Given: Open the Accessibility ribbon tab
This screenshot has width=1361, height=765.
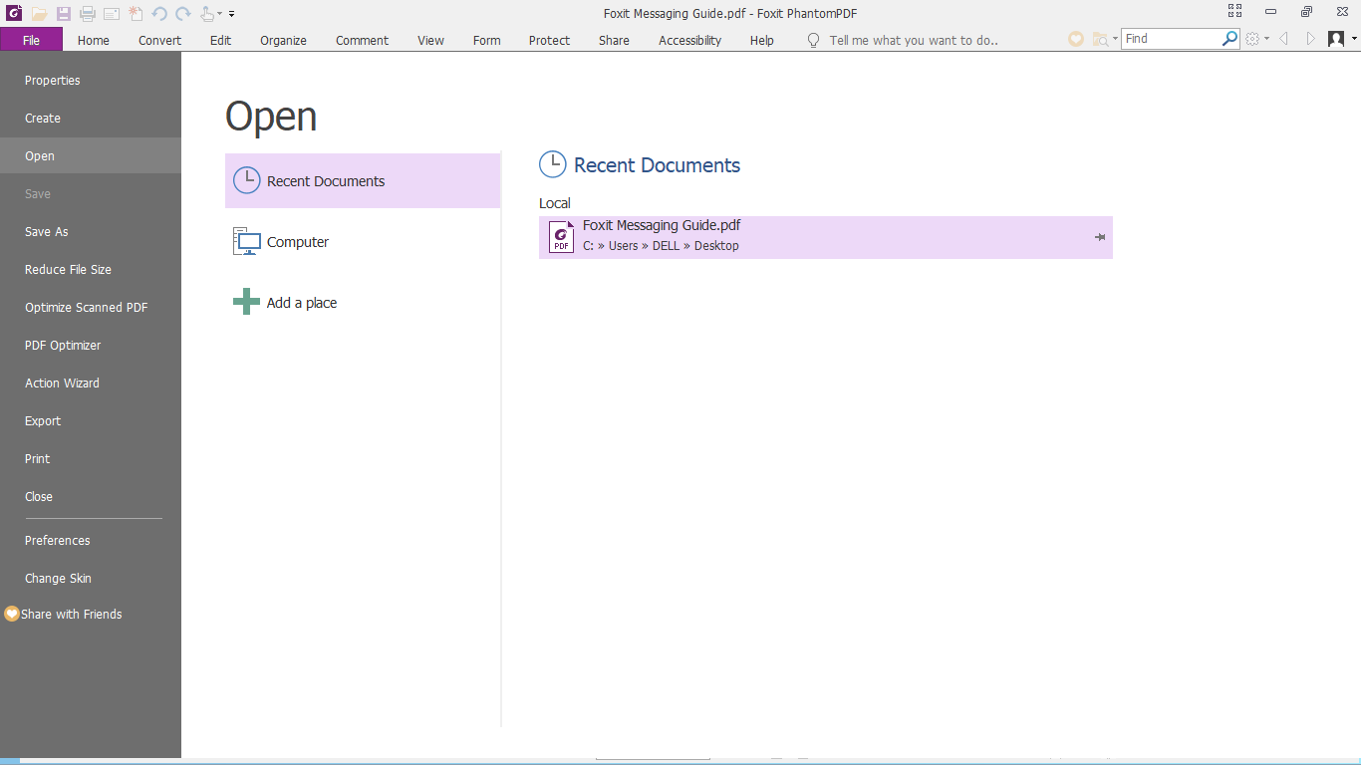Looking at the screenshot, I should tap(690, 40).
